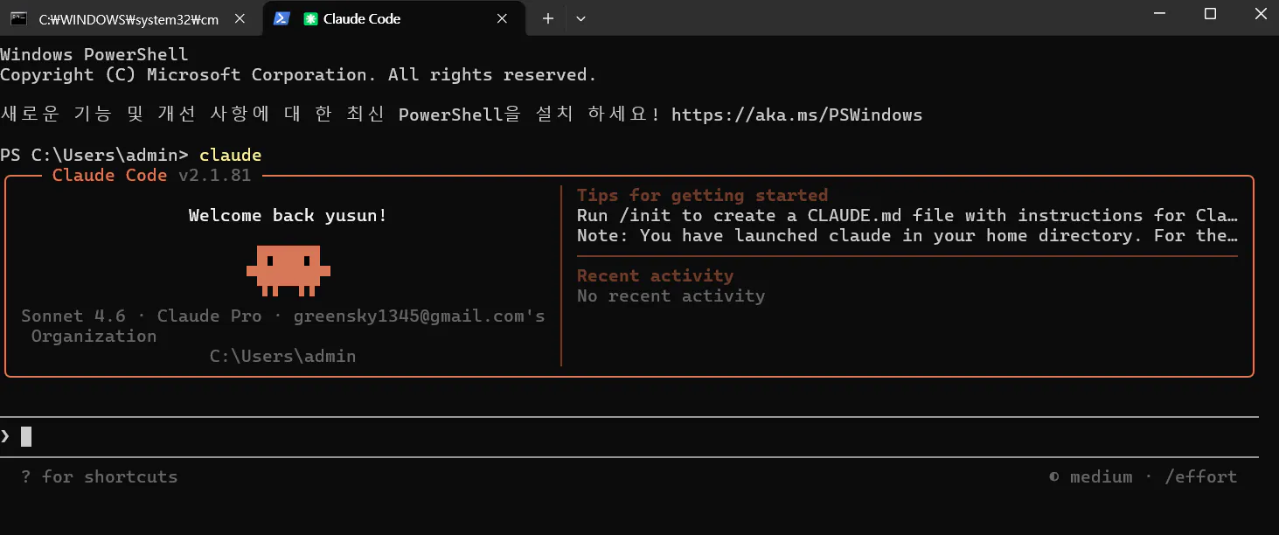
Task: Click the Recent activity section header
Action: pos(654,275)
